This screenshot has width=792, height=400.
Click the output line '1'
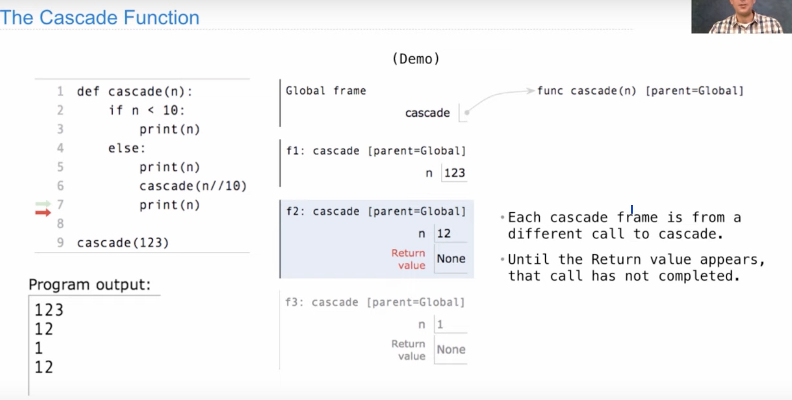pos(38,348)
